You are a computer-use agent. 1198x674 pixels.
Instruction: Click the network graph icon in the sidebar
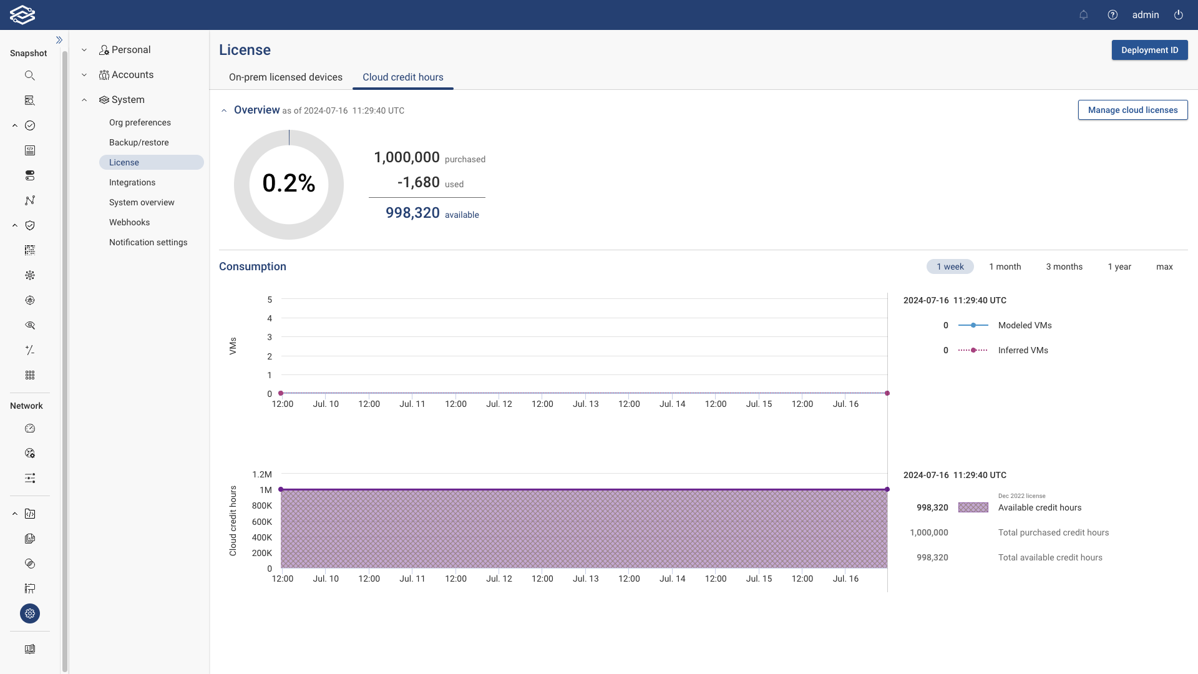coord(29,200)
